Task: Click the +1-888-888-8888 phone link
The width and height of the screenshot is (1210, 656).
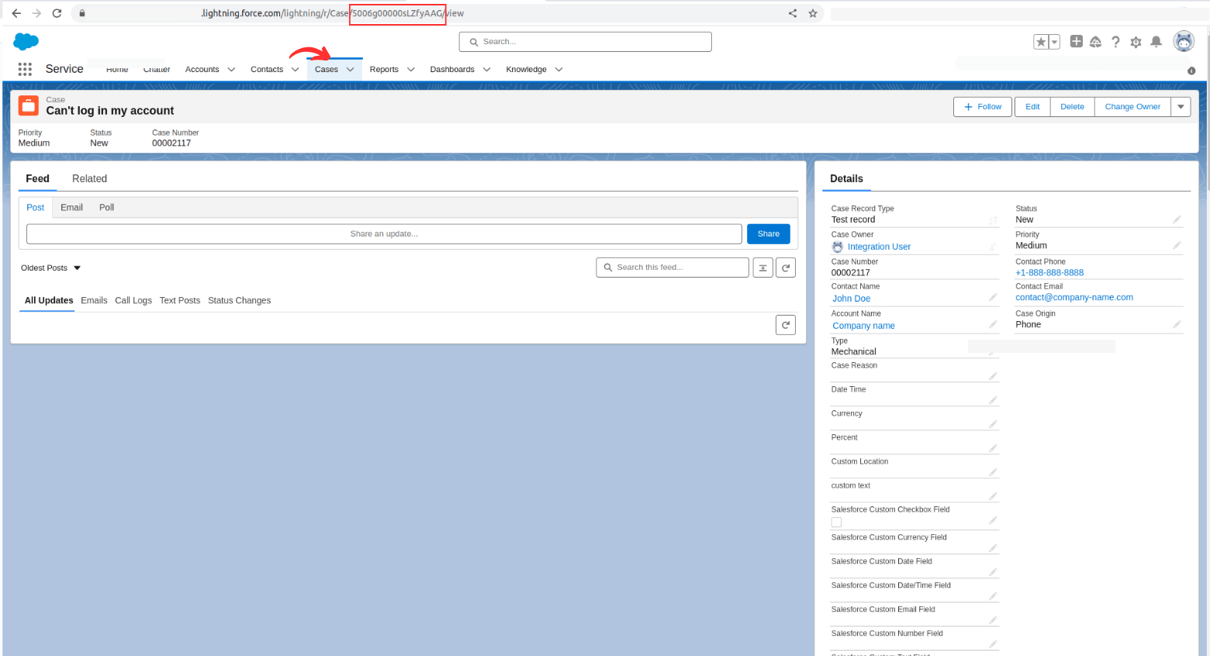Action: [x=1049, y=272]
